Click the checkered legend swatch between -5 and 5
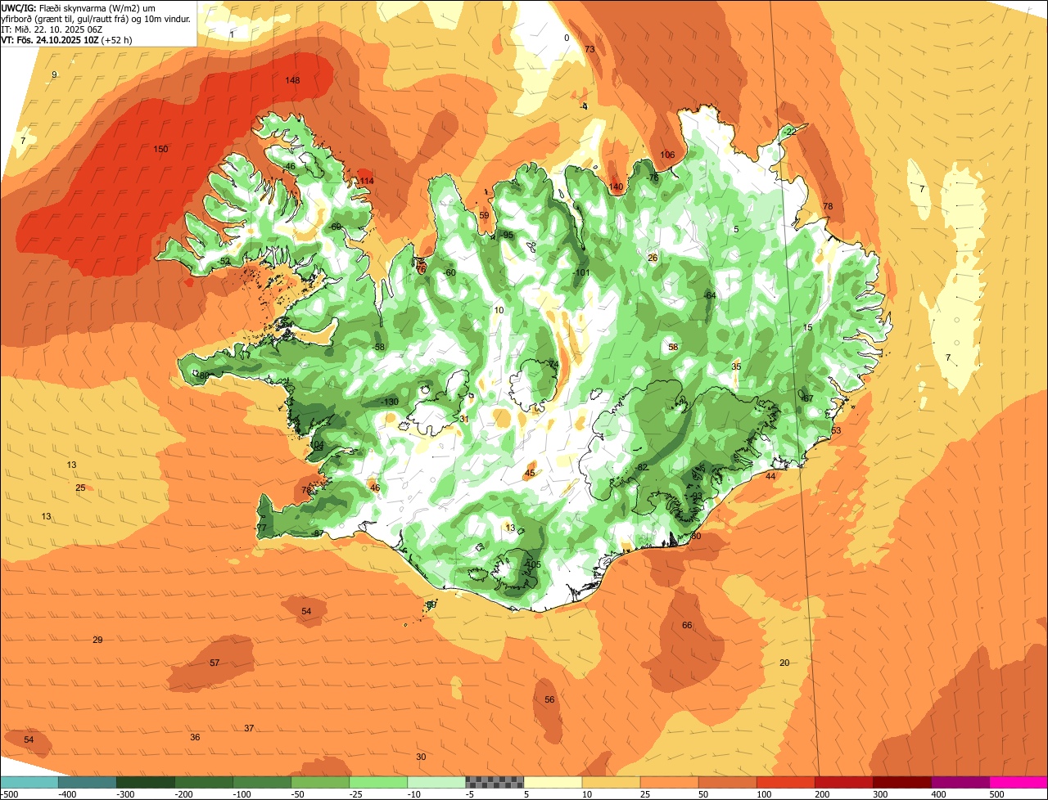1048x800 pixels. tap(495, 782)
